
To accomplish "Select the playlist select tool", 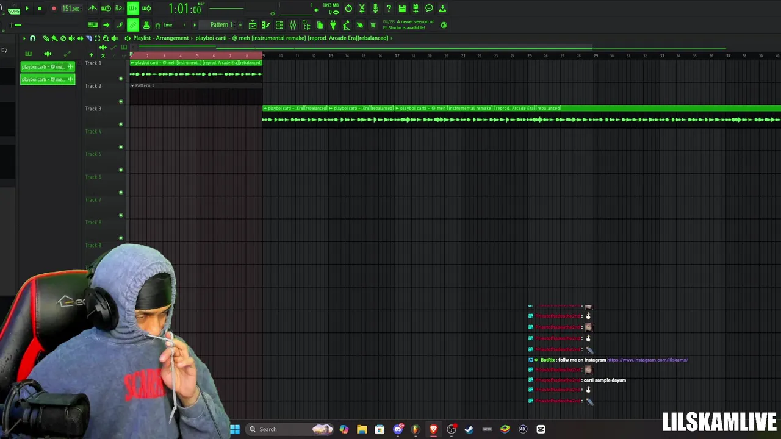I will point(97,38).
